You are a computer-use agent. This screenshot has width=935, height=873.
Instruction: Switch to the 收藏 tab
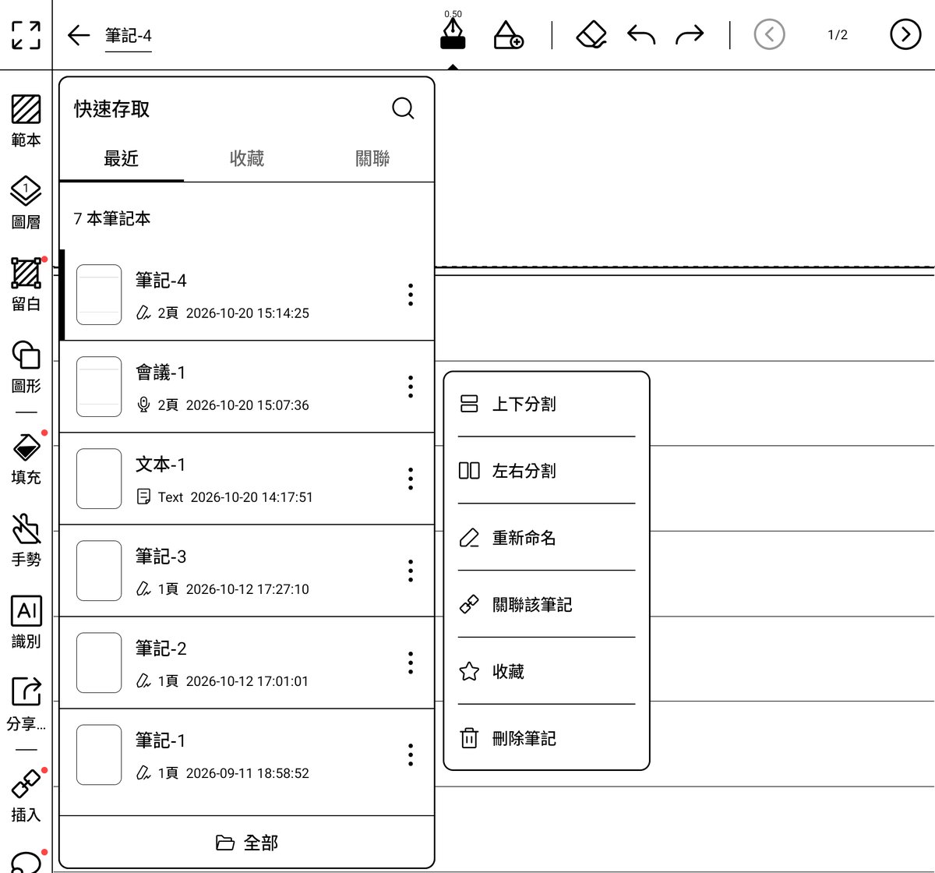pos(247,159)
